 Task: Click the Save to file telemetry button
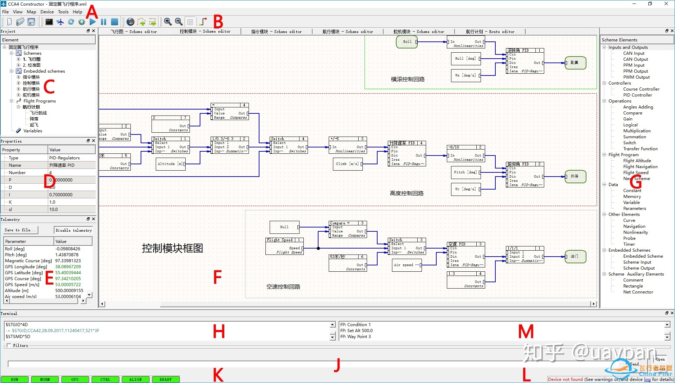coord(20,230)
